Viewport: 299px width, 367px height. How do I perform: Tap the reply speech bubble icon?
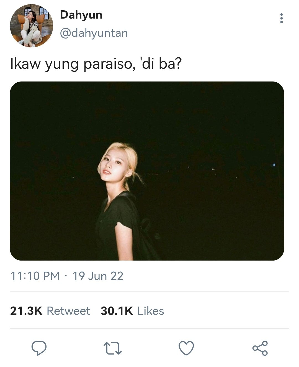(39, 348)
